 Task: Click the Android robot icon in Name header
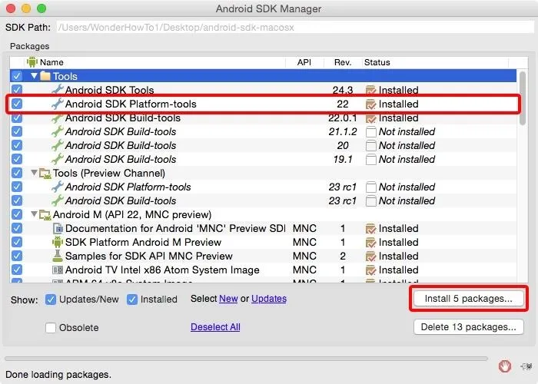(x=32, y=62)
